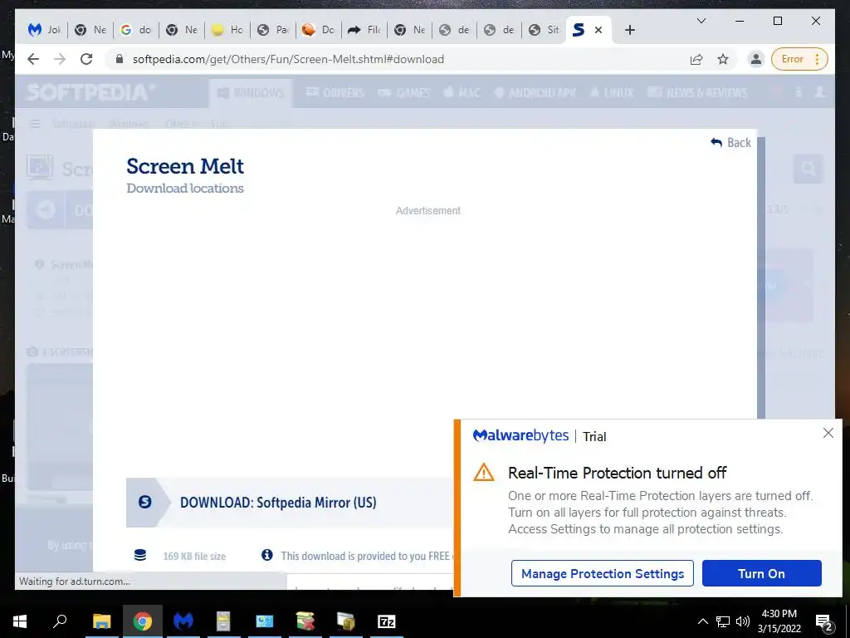This screenshot has height=638, width=850.
Task: Open volume control tray icon
Action: (x=743, y=621)
